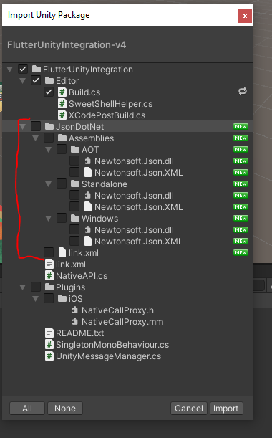Click the script icon of SweetShellHelper.cs
Screen dimensions: 272x438
(x=62, y=104)
